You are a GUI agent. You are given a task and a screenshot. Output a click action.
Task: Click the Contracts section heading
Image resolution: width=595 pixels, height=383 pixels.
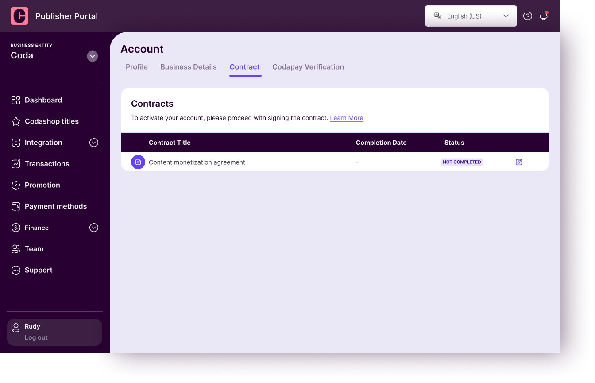[152, 104]
